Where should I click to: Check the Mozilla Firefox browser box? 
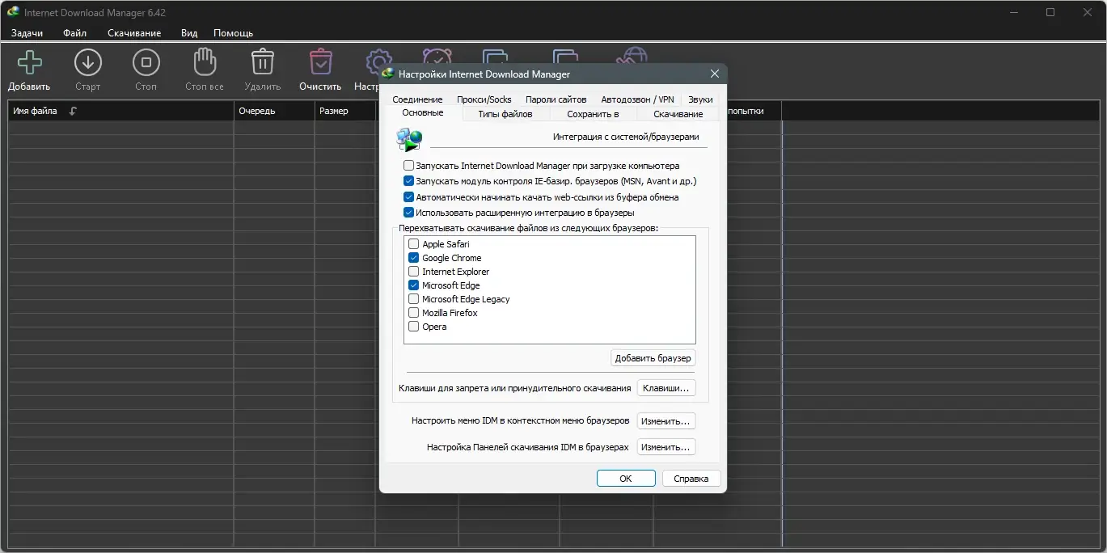pyautogui.click(x=414, y=313)
